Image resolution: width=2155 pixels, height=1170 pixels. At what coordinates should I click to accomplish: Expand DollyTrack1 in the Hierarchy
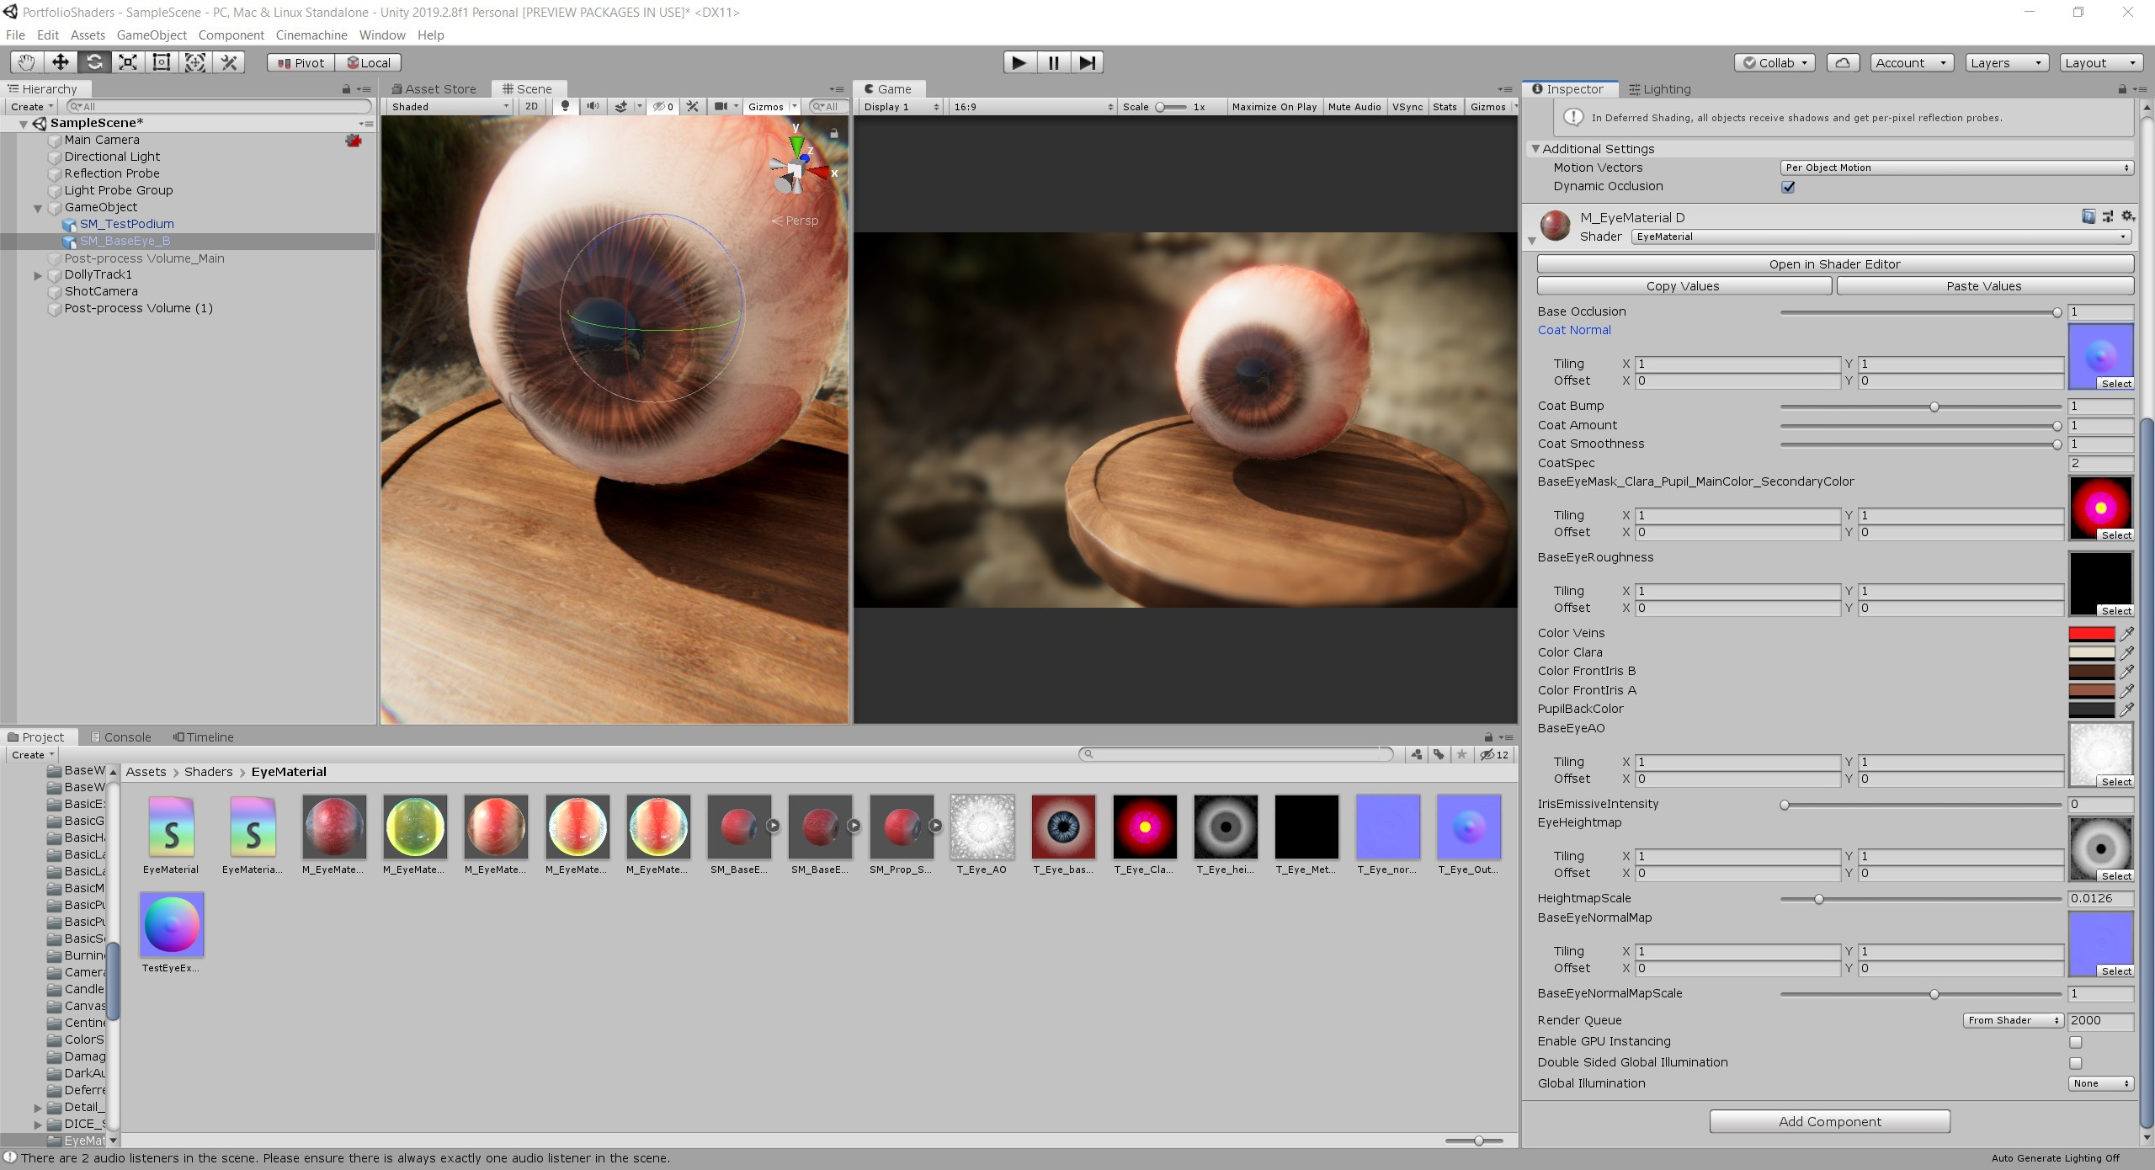click(x=39, y=274)
